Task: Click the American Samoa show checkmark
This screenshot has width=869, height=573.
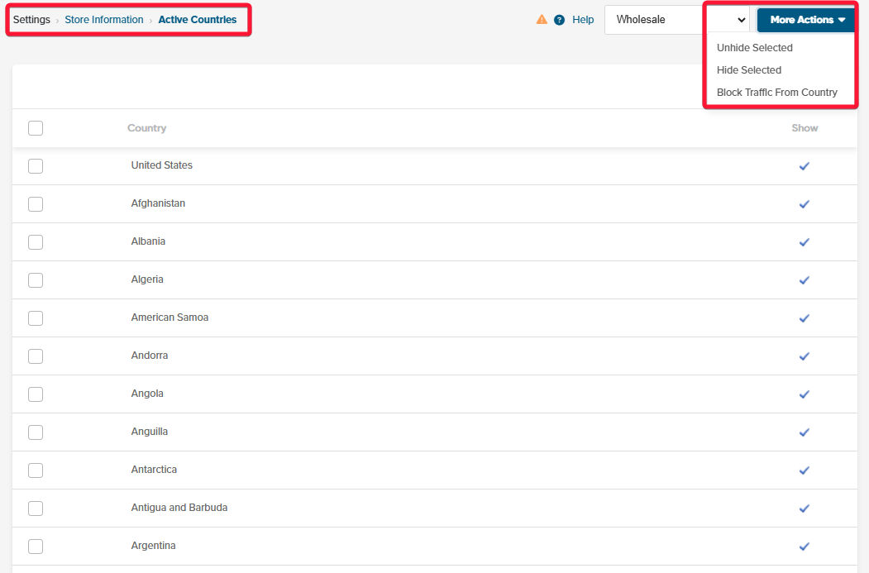Action: click(x=805, y=318)
